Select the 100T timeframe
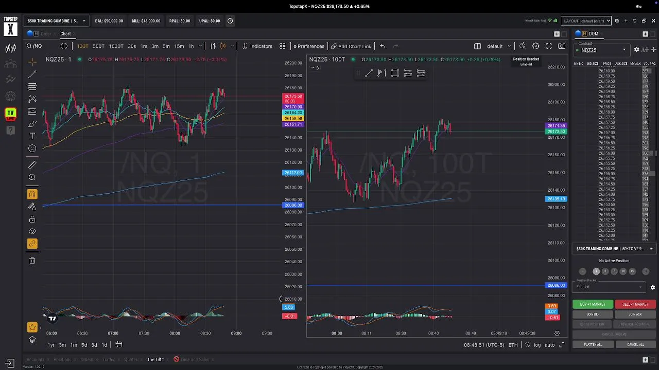Image resolution: width=659 pixels, height=370 pixels. point(82,46)
